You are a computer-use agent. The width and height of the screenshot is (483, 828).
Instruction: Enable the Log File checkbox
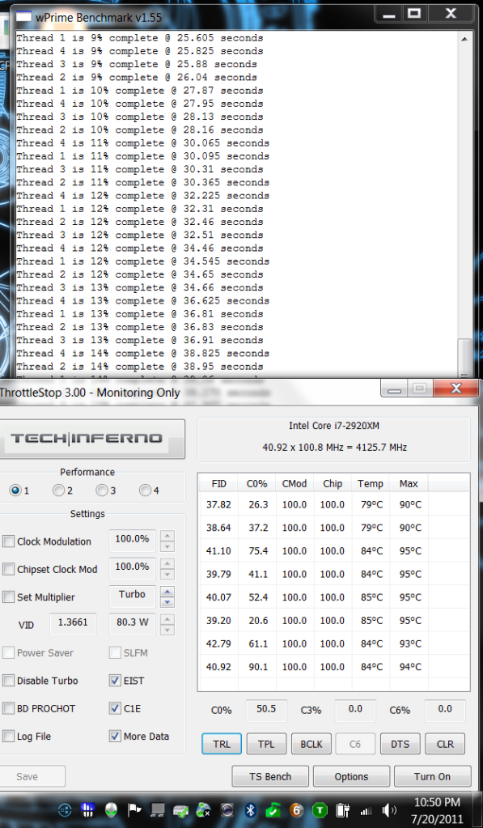coord(8,736)
